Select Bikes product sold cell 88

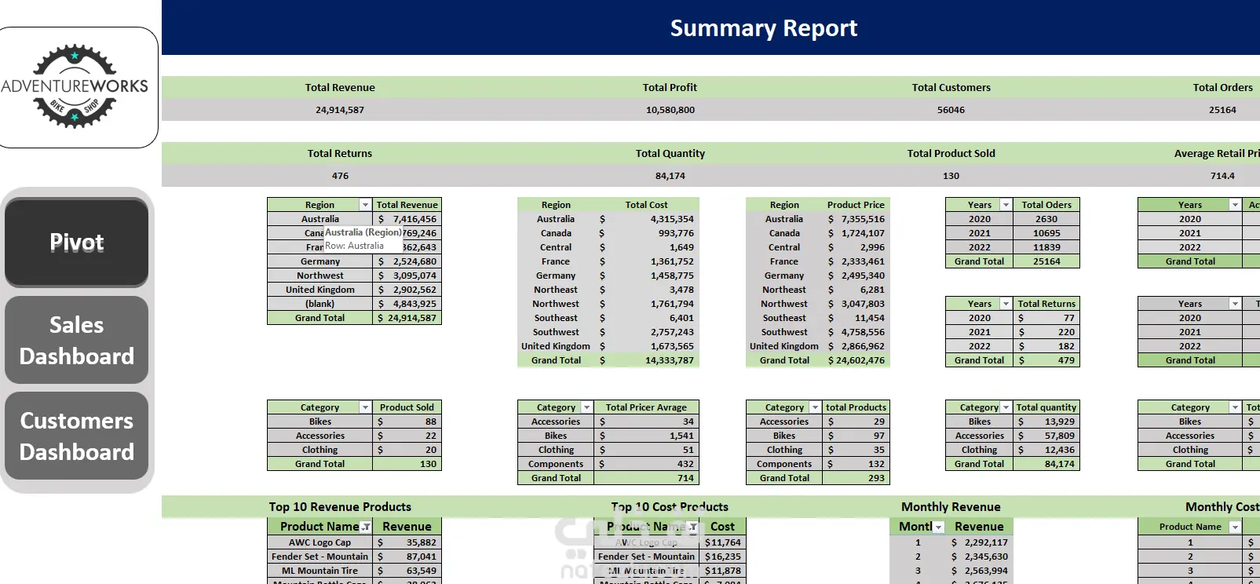click(407, 422)
